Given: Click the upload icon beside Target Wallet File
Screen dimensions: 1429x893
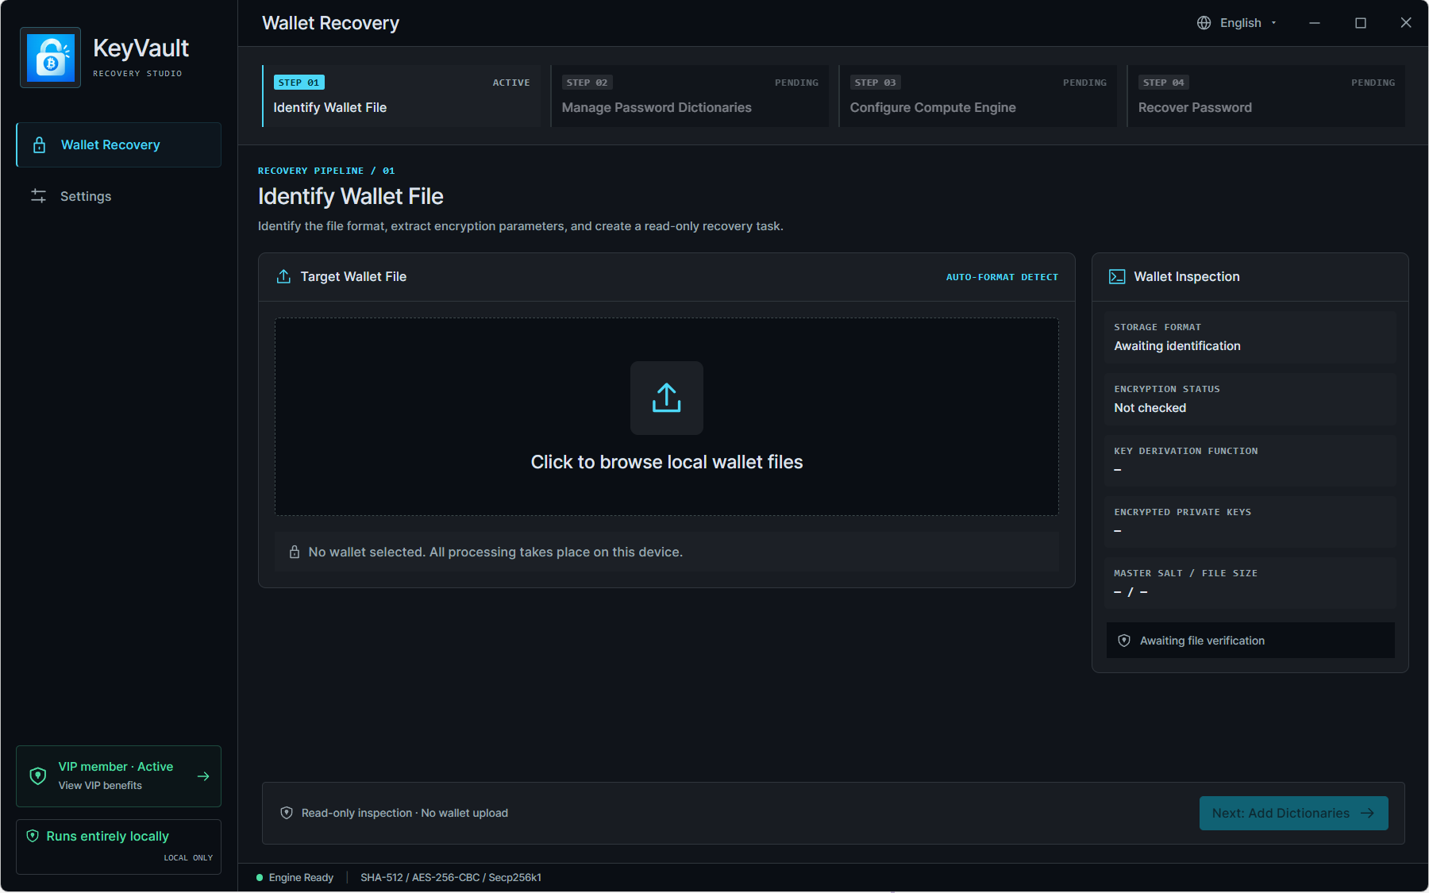Looking at the screenshot, I should pos(283,276).
